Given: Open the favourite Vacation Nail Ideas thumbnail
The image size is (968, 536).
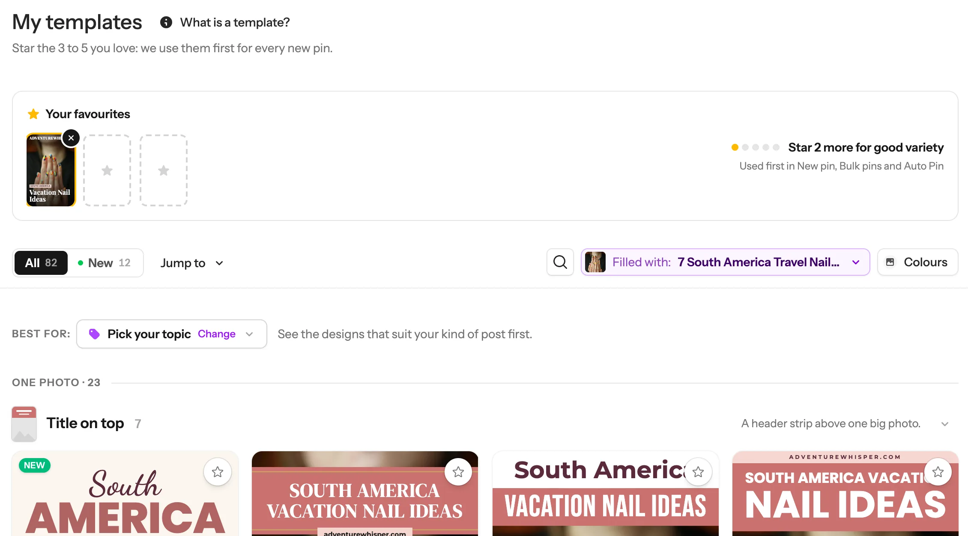Looking at the screenshot, I should pos(51,170).
